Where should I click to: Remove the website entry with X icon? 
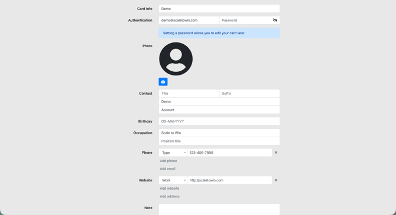[x=276, y=180]
